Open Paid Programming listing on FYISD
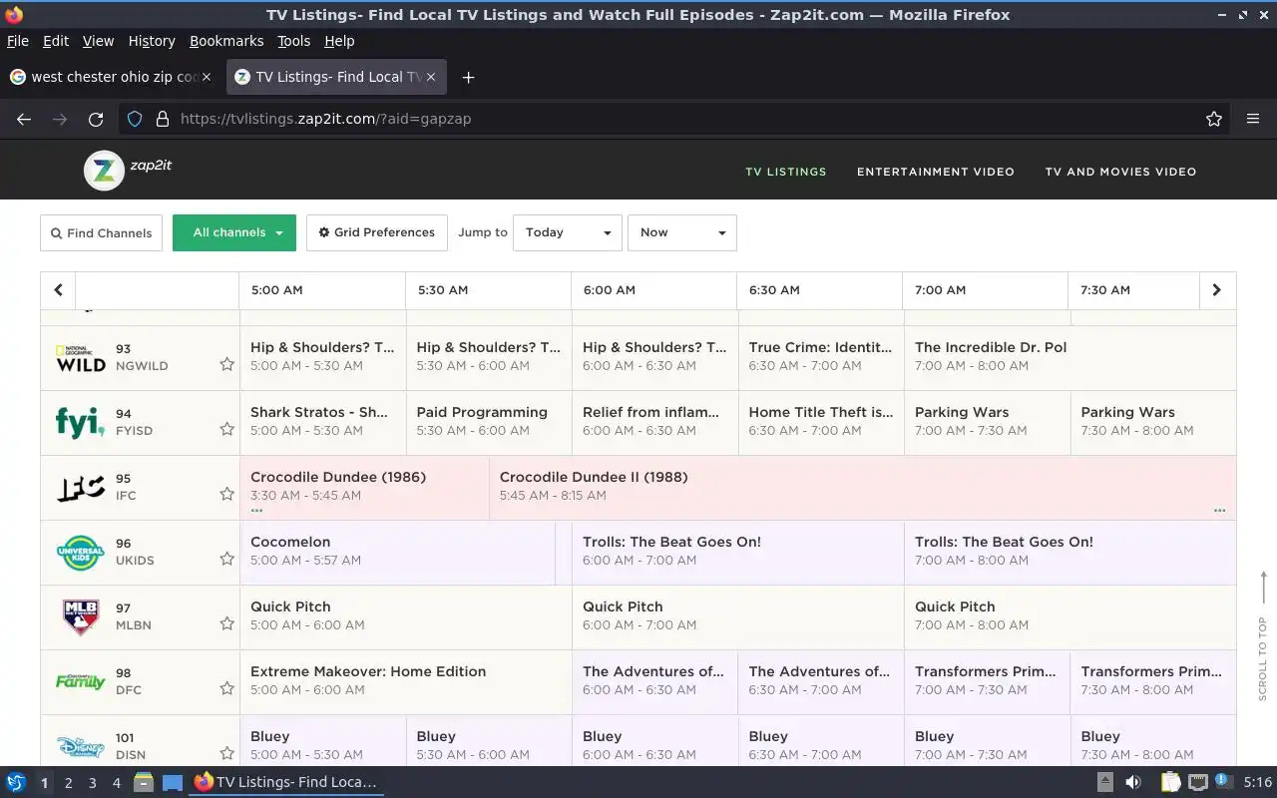This screenshot has height=798, width=1277. point(489,423)
